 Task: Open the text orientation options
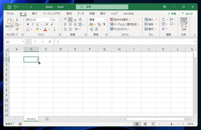(77, 29)
